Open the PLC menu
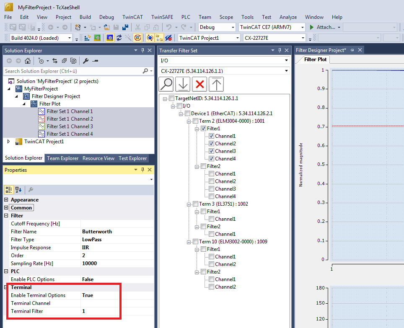 tap(186, 17)
